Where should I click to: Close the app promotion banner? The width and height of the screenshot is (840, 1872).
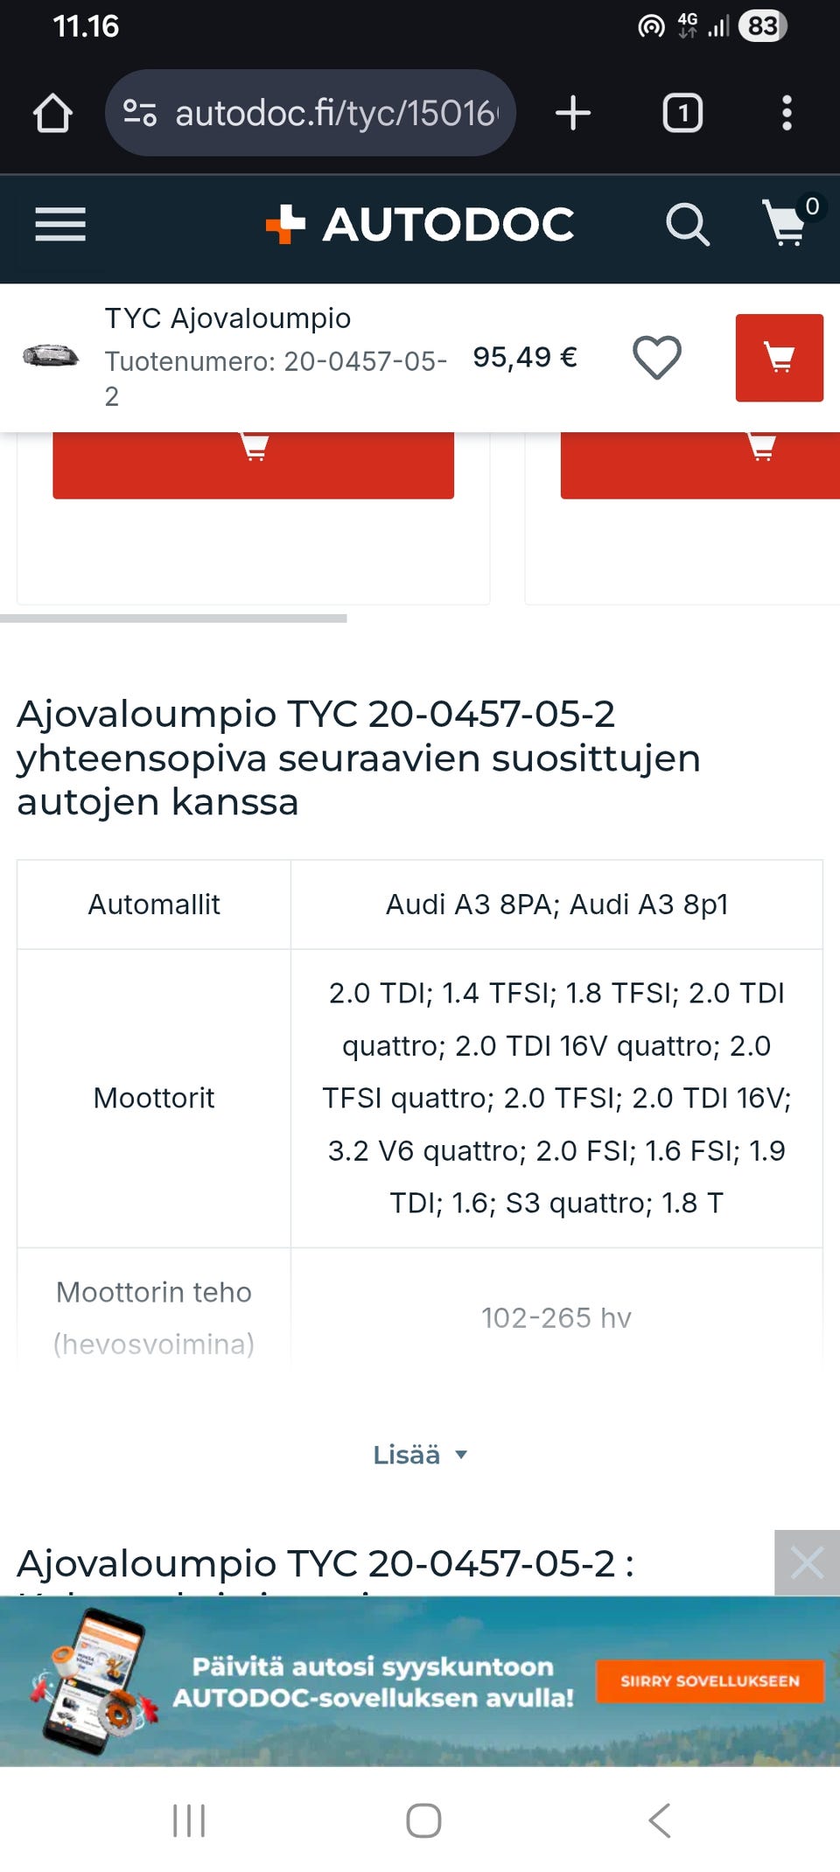(807, 1562)
